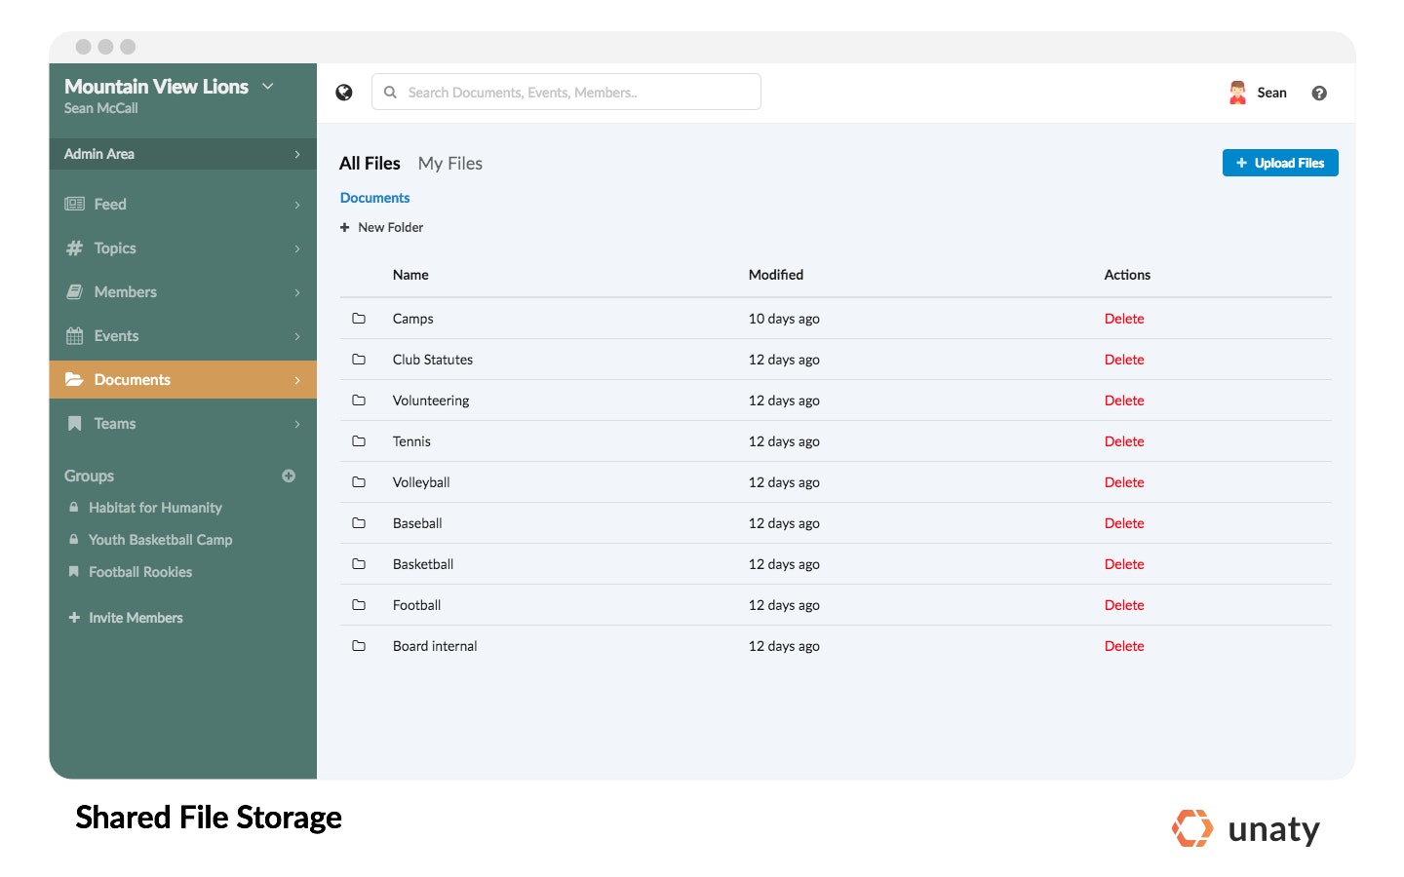This screenshot has height=877, width=1404.
Task: Open the Board internal folder name
Action: 435,646
